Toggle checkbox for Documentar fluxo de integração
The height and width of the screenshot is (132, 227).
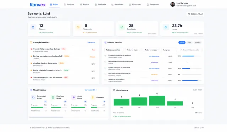[x=105, y=74]
